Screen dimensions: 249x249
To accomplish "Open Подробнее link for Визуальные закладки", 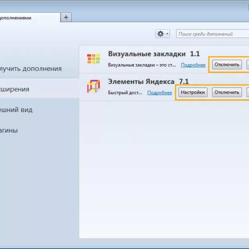I will point(193,65).
